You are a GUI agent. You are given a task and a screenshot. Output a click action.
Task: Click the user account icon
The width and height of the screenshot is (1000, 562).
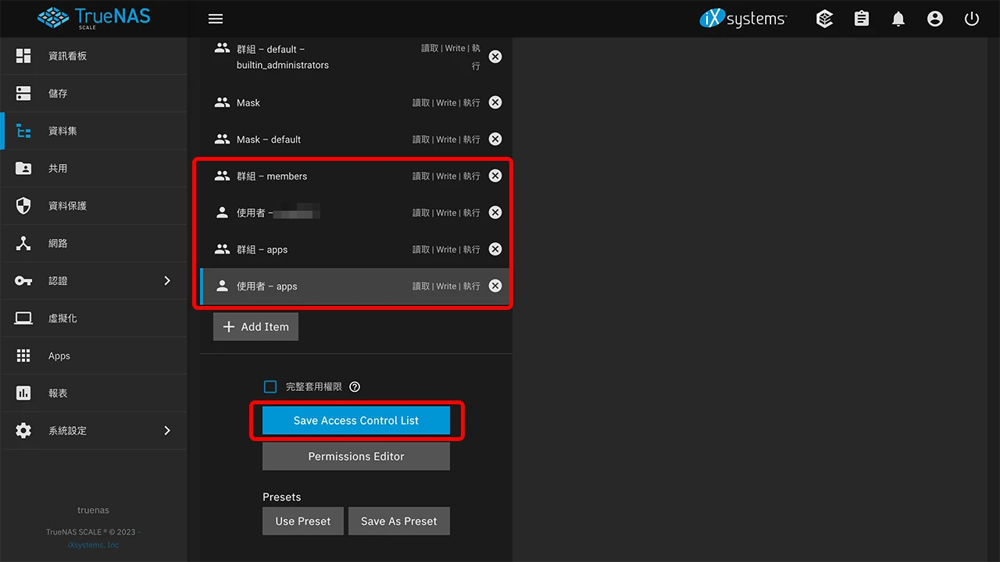point(935,18)
